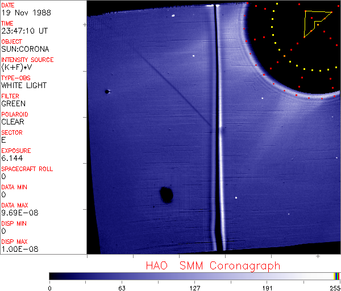Click the color bar tick label 0
The image size is (341, 291).
[x=50, y=288]
